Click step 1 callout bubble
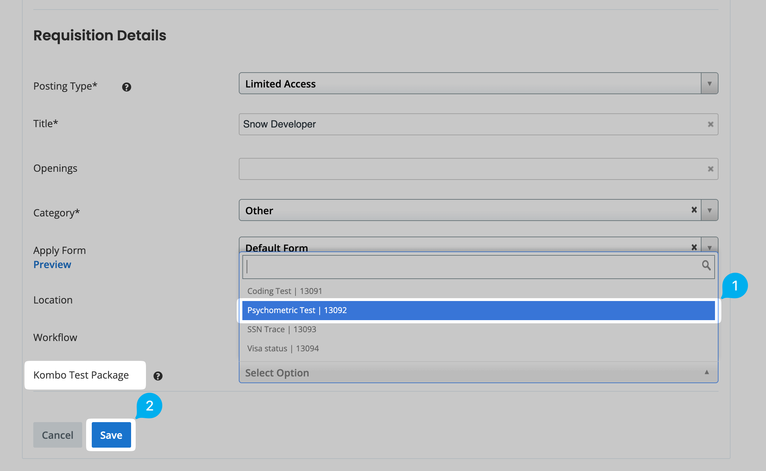 tap(735, 285)
